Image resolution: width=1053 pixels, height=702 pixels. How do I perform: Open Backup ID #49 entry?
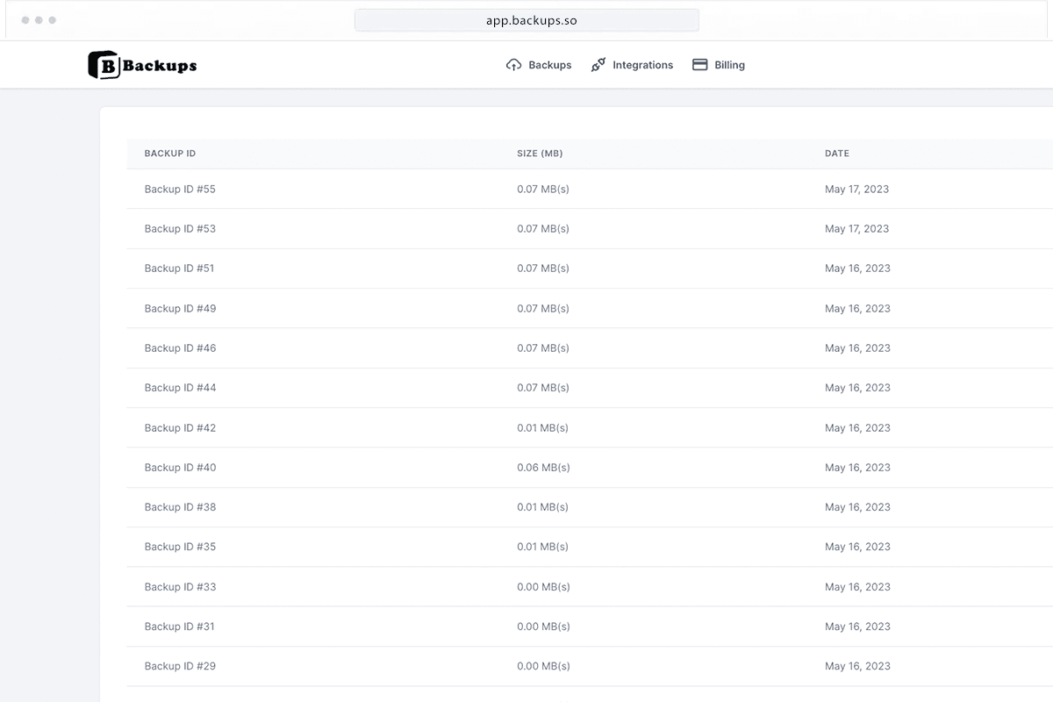180,309
